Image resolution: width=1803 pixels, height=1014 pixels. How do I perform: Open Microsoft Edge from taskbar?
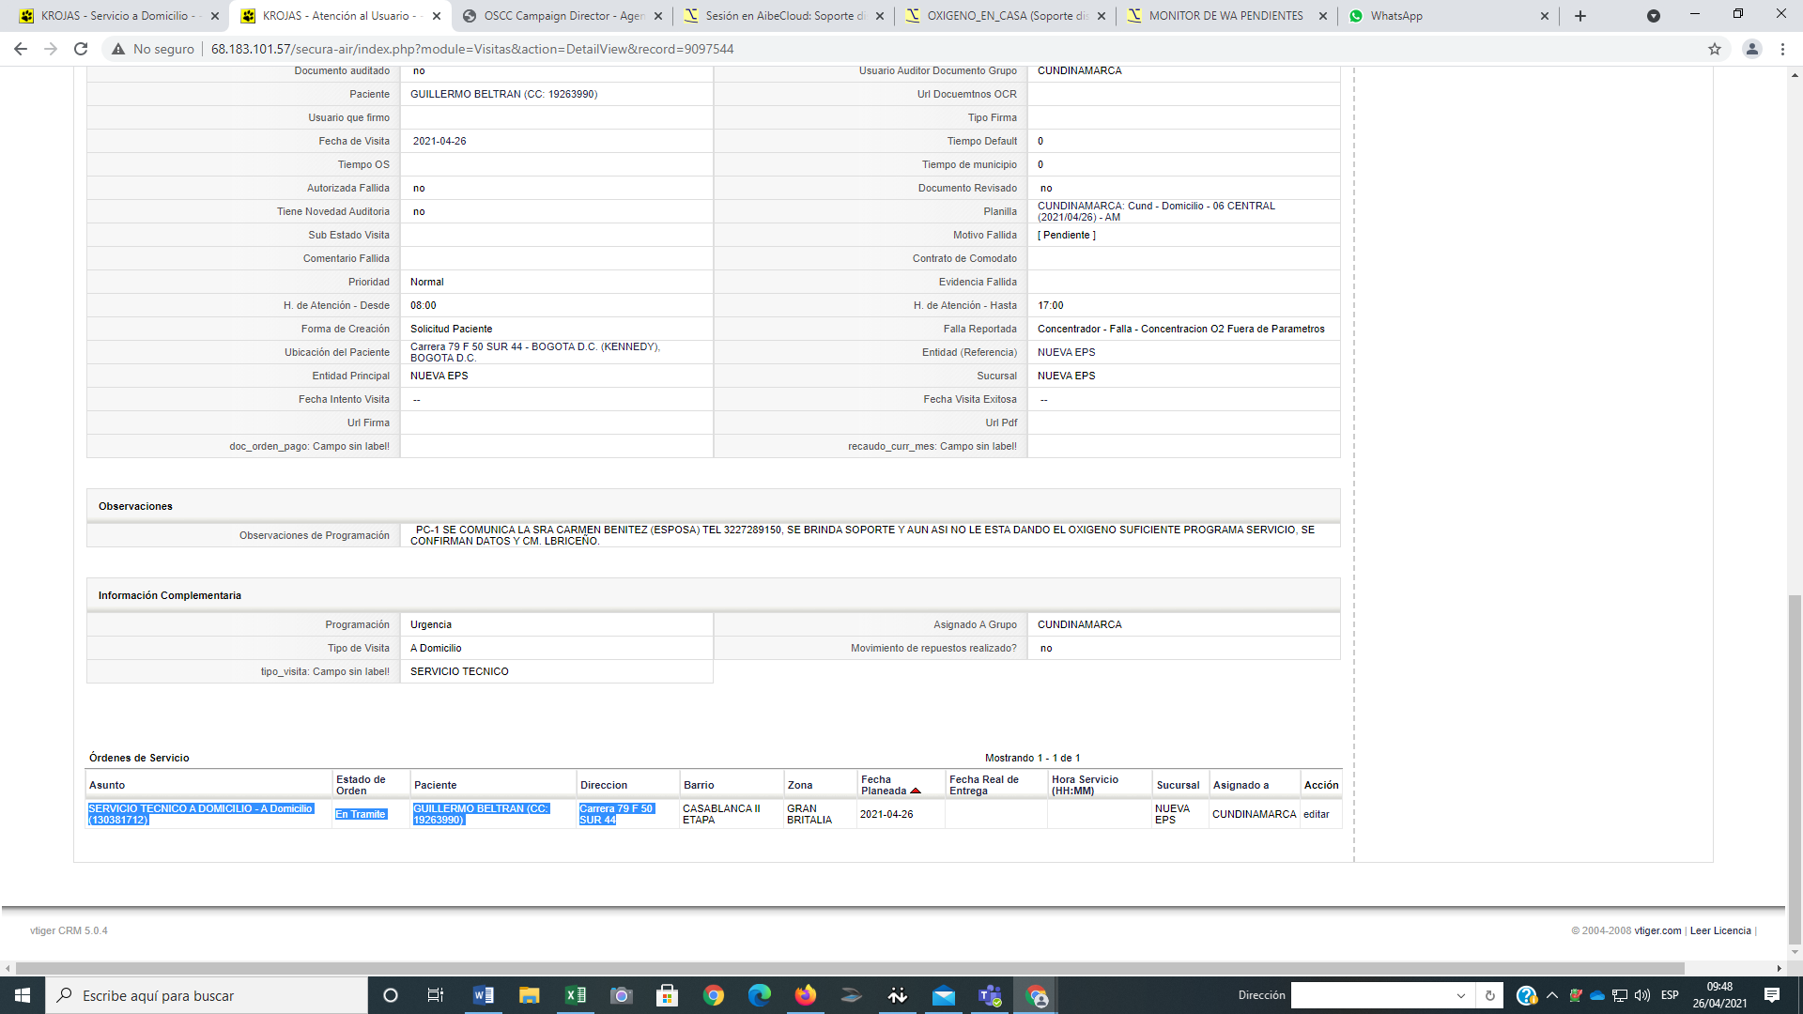[759, 995]
